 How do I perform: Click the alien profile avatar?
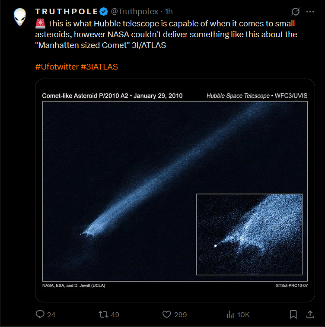pyautogui.click(x=20, y=18)
